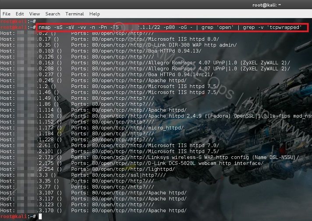Image resolution: width=312 pixels, height=221 pixels.
Task: Click 'Microsoft IIS httpd 7.5/' on .2.101 row
Action: [184, 151]
